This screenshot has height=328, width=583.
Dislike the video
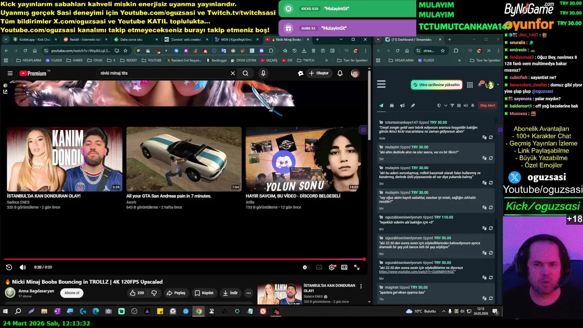[154, 293]
